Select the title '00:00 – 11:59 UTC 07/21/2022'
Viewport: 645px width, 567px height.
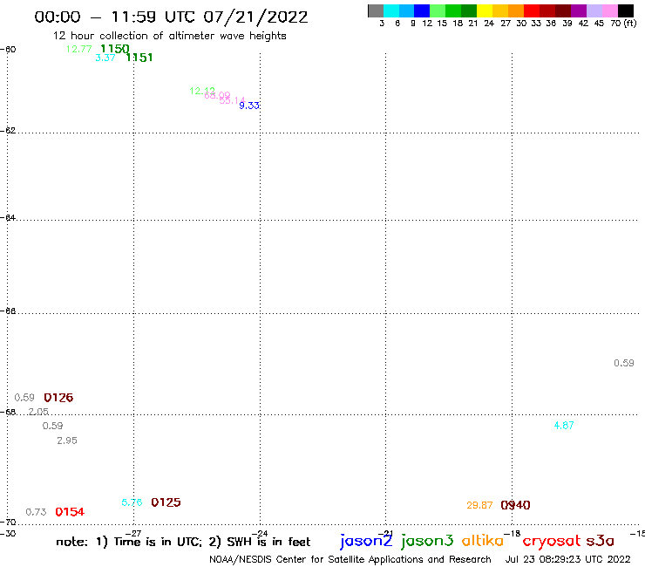(171, 17)
